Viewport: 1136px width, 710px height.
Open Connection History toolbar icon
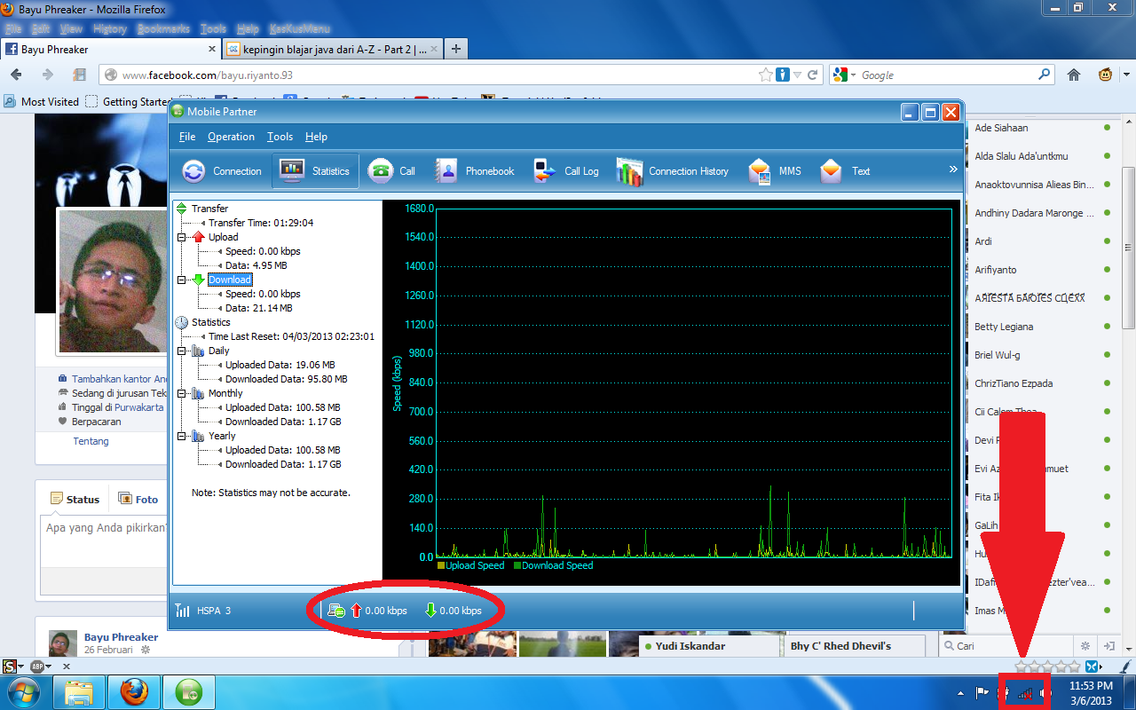673,171
